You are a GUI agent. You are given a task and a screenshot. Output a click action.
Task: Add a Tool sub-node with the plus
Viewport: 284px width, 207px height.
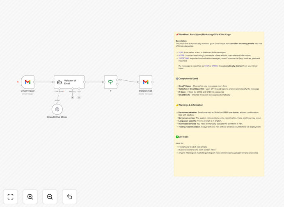[79, 98]
